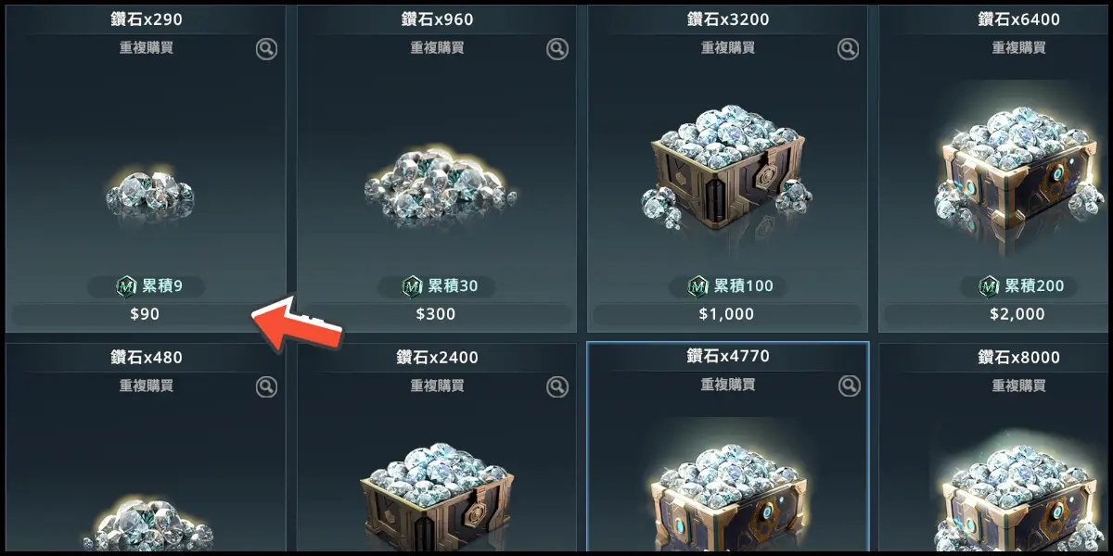Viewport: 1113px width, 556px height.
Task: Select the $1,000 price button
Action: [x=727, y=314]
